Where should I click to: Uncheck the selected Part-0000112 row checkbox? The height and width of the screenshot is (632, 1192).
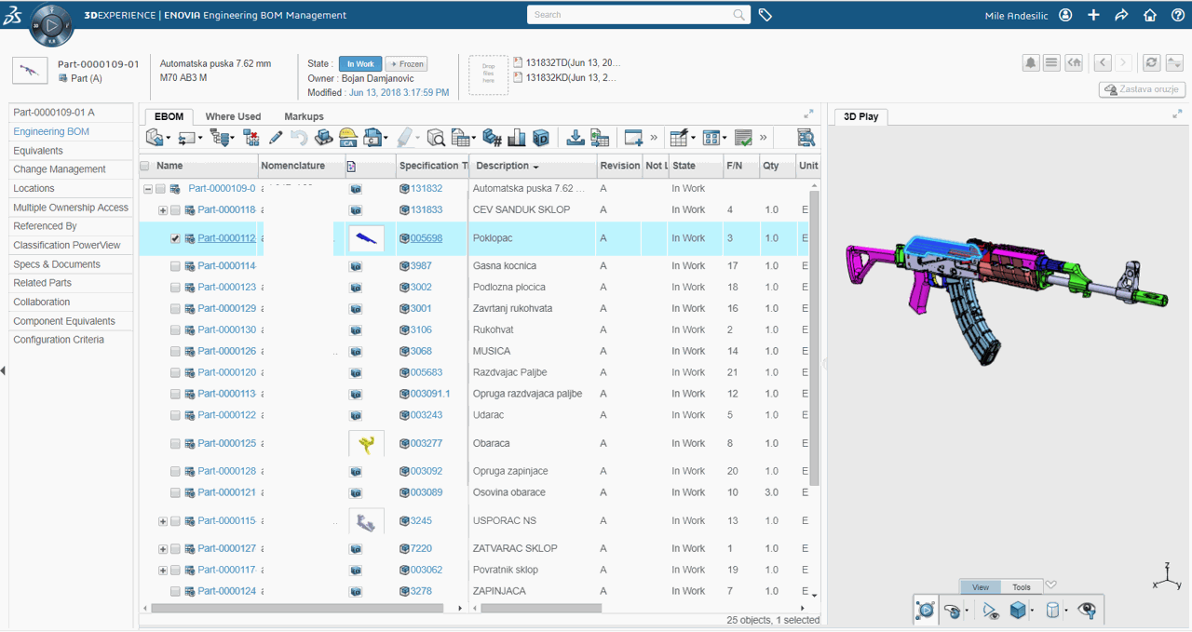coord(177,238)
